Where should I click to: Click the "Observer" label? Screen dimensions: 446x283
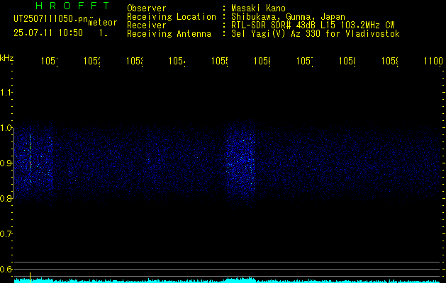pyautogui.click(x=147, y=8)
